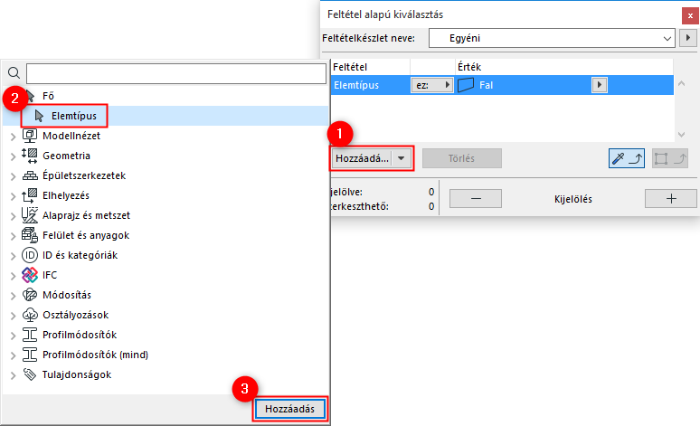Expand the Alaprajz és metszet group
The height and width of the screenshot is (426, 700).
point(13,216)
